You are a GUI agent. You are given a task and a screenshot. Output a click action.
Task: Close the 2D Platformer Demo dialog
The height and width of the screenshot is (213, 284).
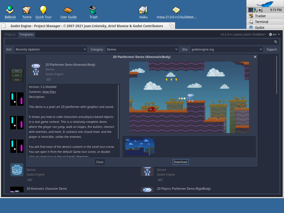pyautogui.click(x=255, y=57)
